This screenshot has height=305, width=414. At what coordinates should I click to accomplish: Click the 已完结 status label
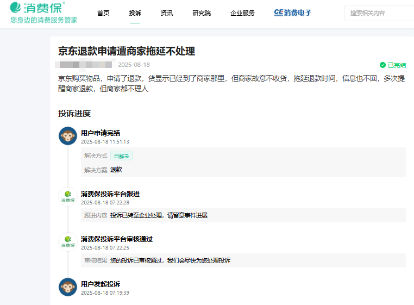point(397,65)
